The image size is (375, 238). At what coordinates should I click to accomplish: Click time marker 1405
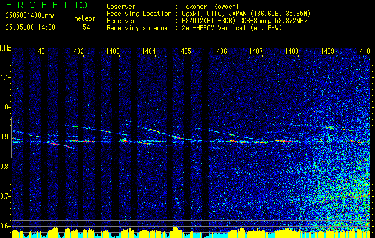click(x=184, y=51)
